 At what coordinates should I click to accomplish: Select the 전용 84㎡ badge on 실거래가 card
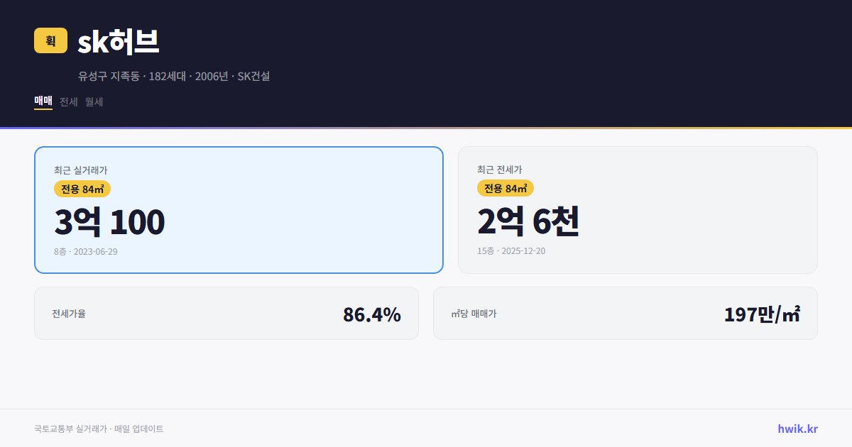(x=81, y=189)
